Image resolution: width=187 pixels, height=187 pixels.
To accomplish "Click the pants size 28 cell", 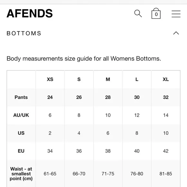I will tap(108, 97).
